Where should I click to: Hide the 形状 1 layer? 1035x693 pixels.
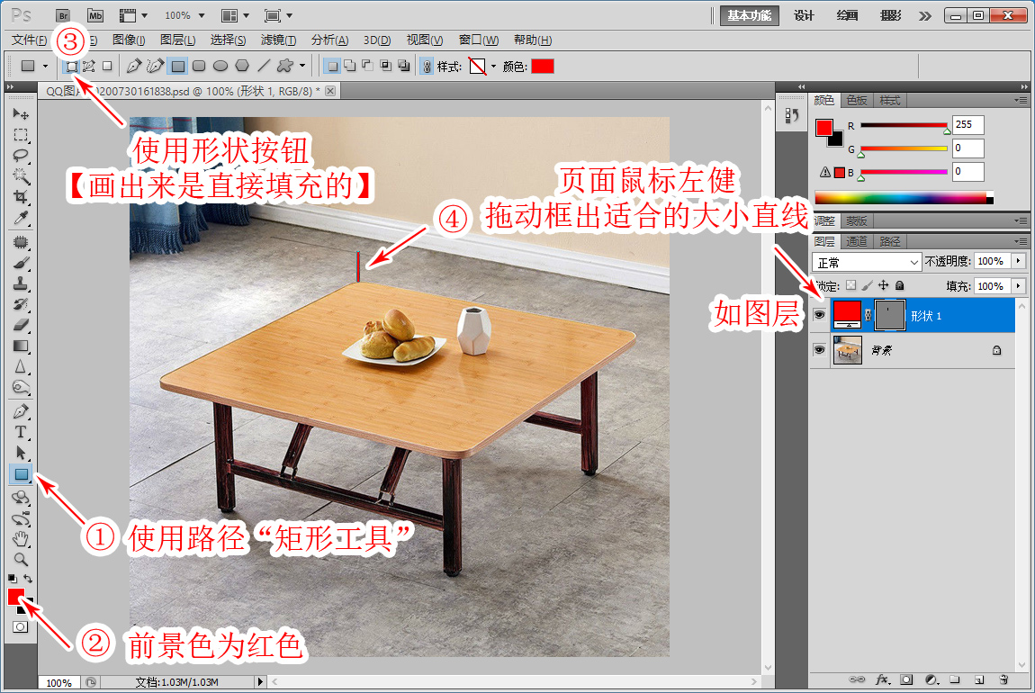pos(819,315)
